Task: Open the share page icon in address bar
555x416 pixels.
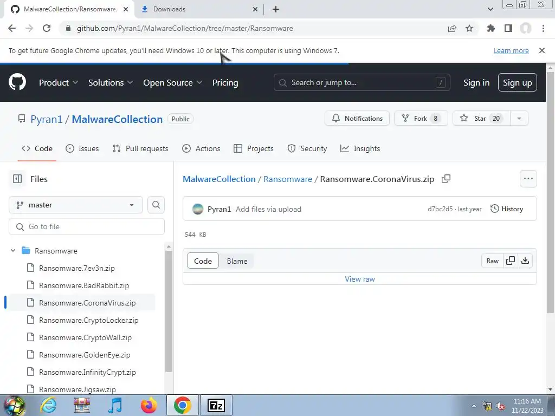Action: 452,28
